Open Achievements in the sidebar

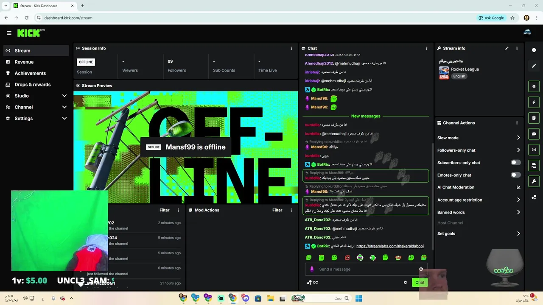tap(36, 73)
